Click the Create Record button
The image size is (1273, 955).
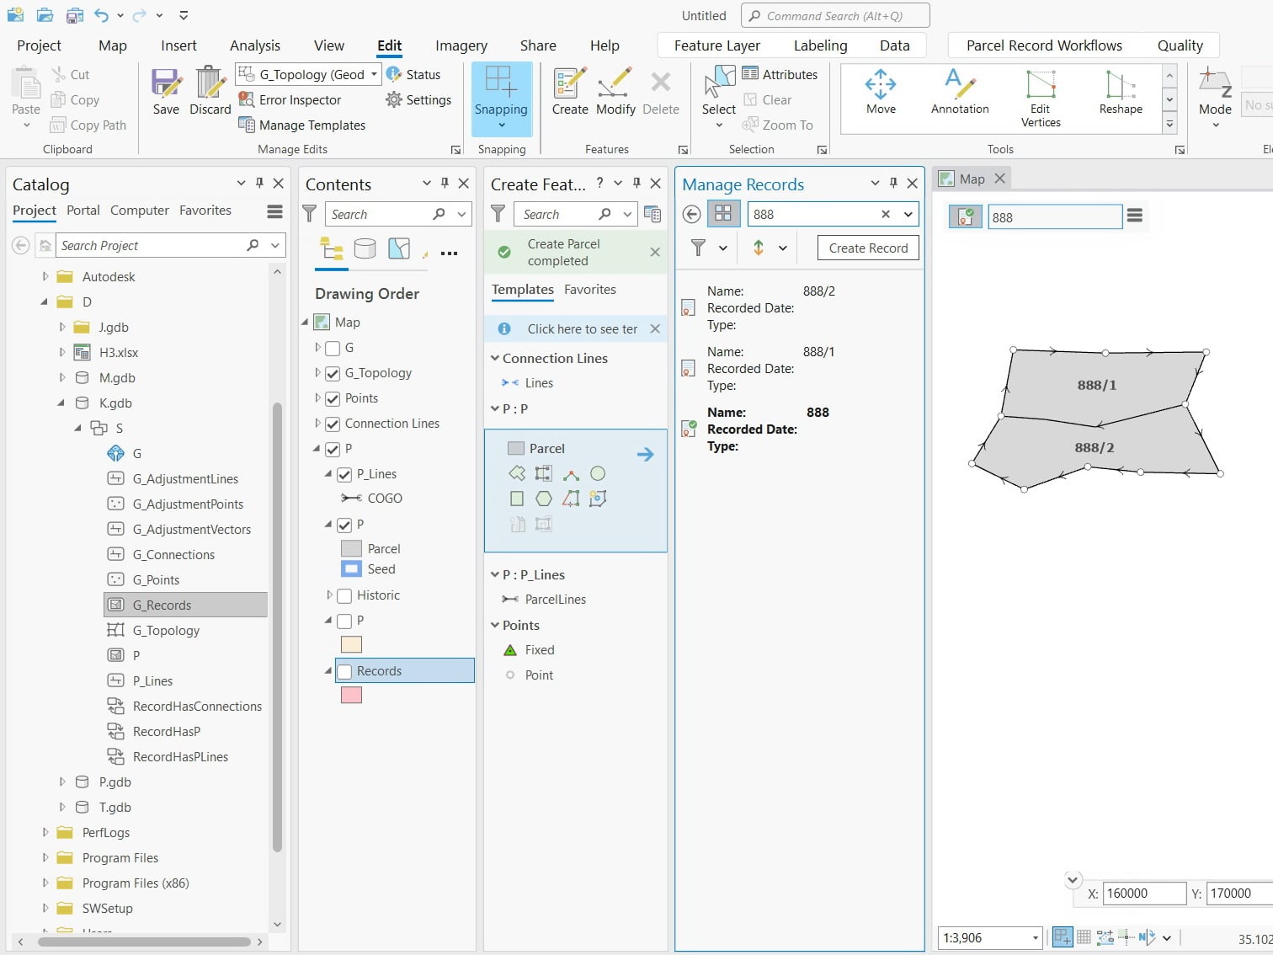pos(868,248)
